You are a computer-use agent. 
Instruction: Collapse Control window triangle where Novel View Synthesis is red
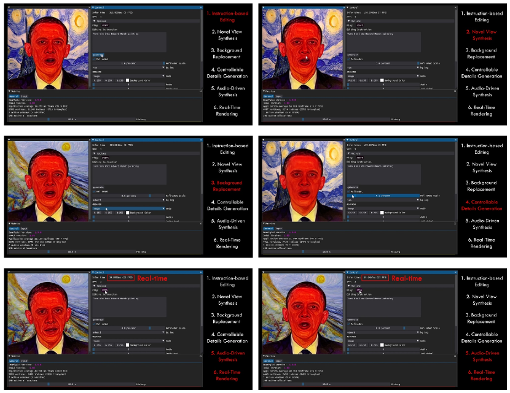pos(347,7)
